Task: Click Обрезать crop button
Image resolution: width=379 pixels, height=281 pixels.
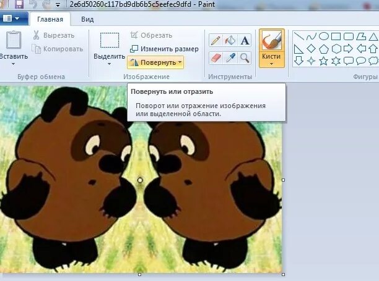Action: [151, 35]
